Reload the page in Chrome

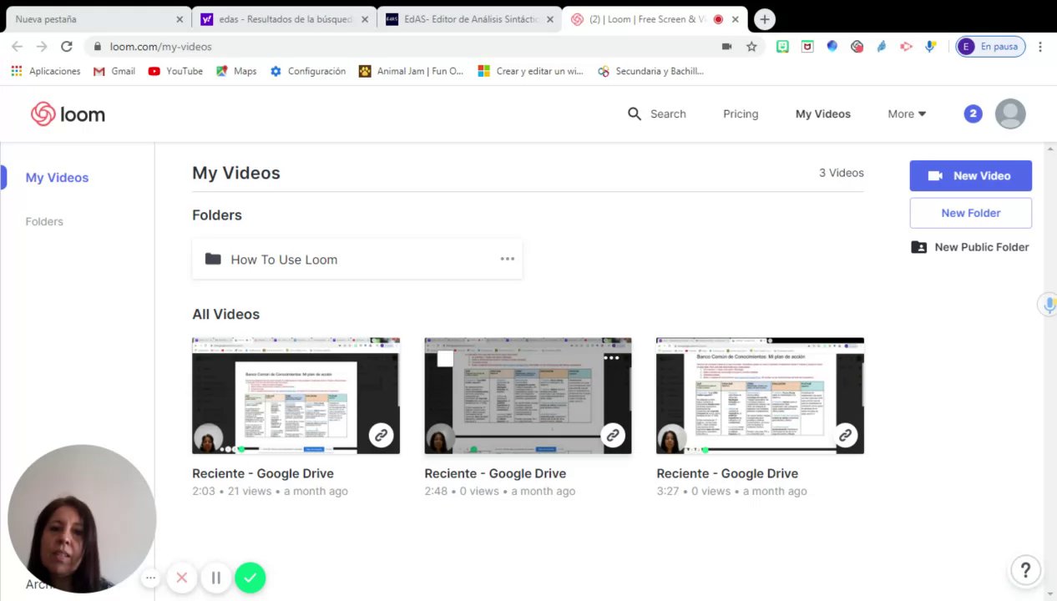pyautogui.click(x=67, y=47)
